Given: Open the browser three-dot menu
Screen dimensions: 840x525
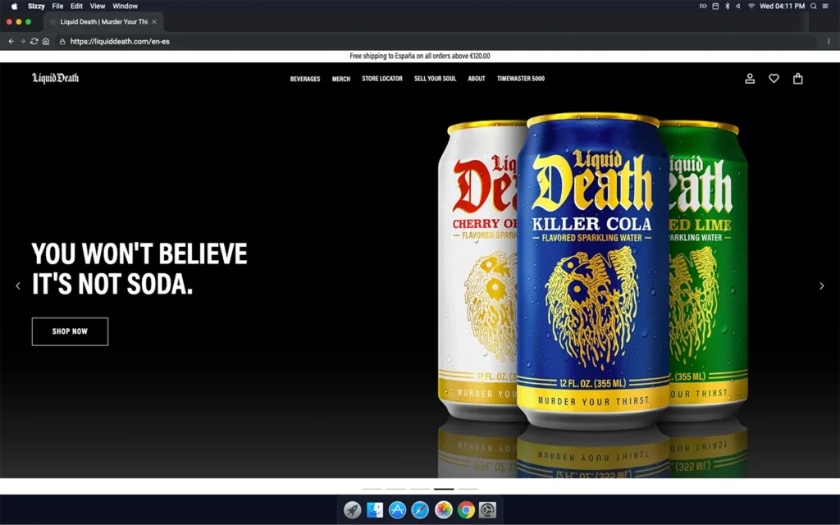Looking at the screenshot, I should 829,41.
